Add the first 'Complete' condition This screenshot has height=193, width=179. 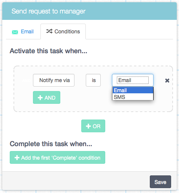[57, 157]
